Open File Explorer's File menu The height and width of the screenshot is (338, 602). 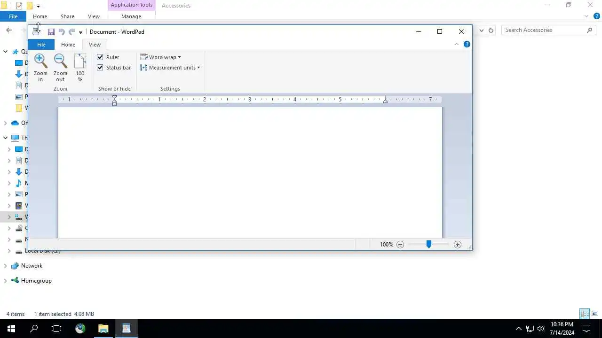[13, 16]
